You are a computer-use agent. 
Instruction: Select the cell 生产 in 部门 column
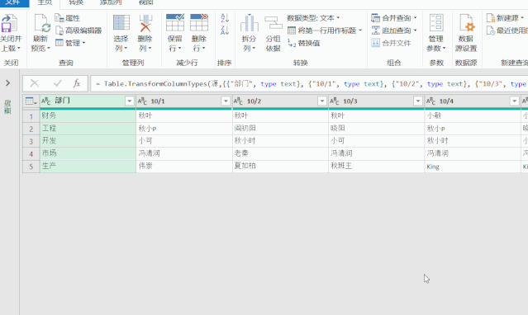click(88, 166)
